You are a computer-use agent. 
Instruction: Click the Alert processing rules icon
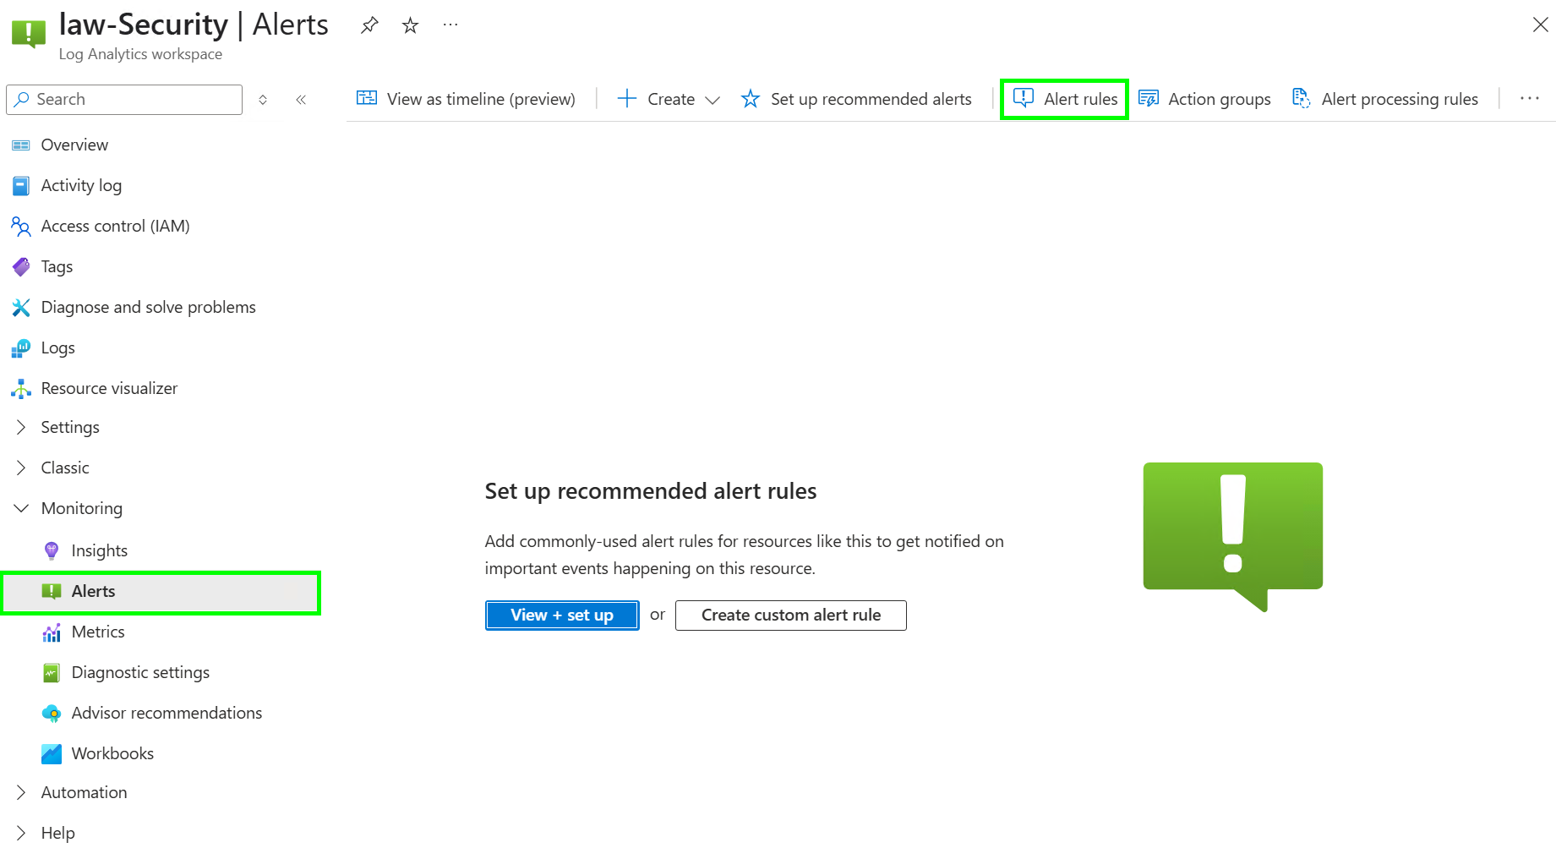1302,99
